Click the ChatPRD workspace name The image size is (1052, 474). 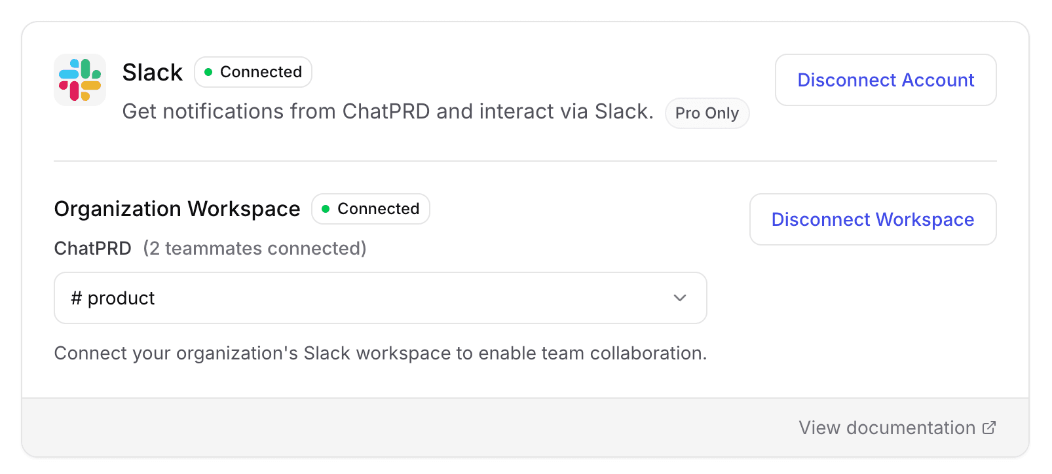pyautogui.click(x=92, y=248)
